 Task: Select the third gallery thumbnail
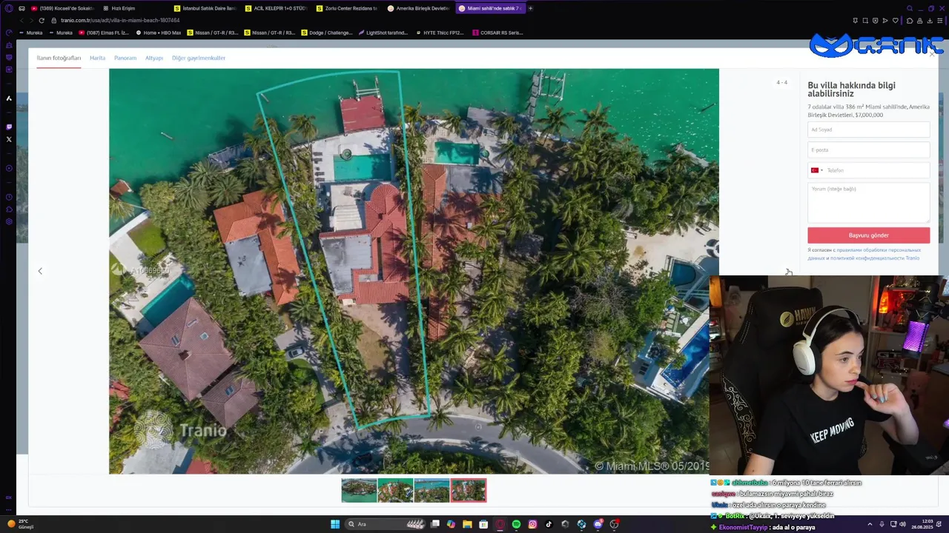pos(431,490)
